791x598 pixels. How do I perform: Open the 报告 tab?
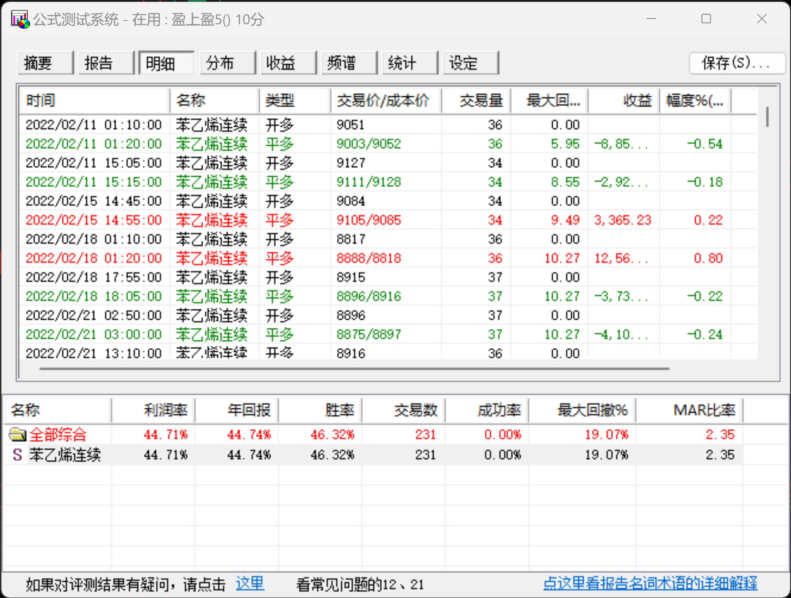[x=106, y=63]
